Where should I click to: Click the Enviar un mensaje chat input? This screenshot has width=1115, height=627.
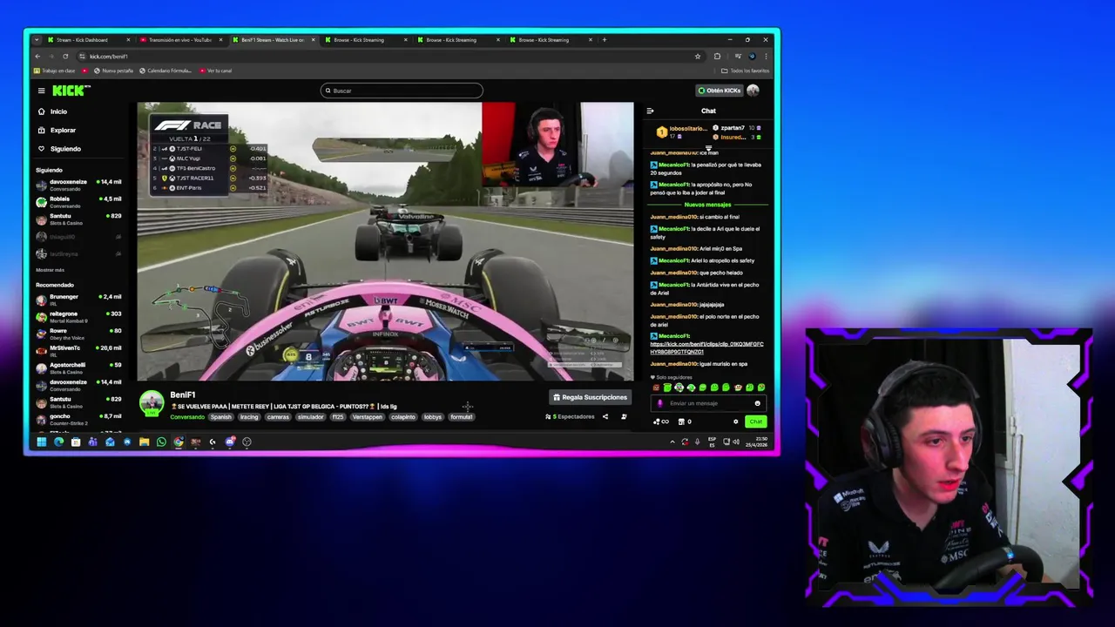[x=707, y=403]
